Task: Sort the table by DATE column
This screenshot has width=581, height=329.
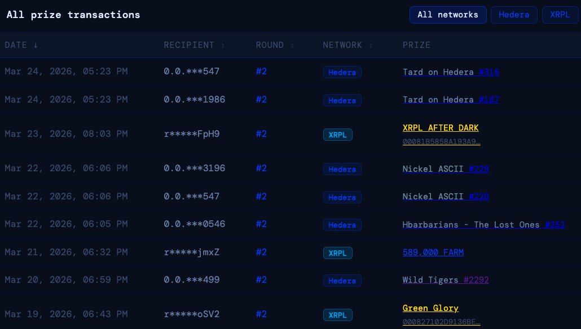Action: point(21,45)
